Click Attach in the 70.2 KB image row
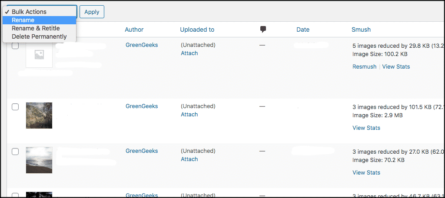This screenshot has height=198, width=445. 189,159
